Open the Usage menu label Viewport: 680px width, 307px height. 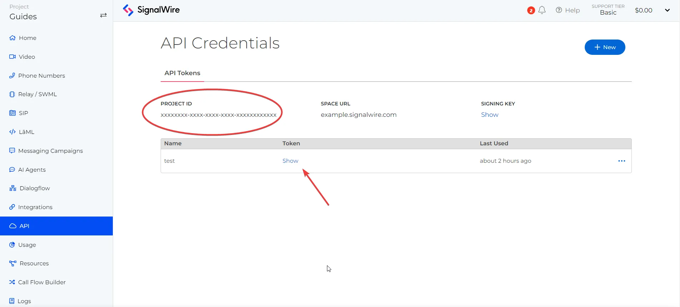pyautogui.click(x=27, y=245)
